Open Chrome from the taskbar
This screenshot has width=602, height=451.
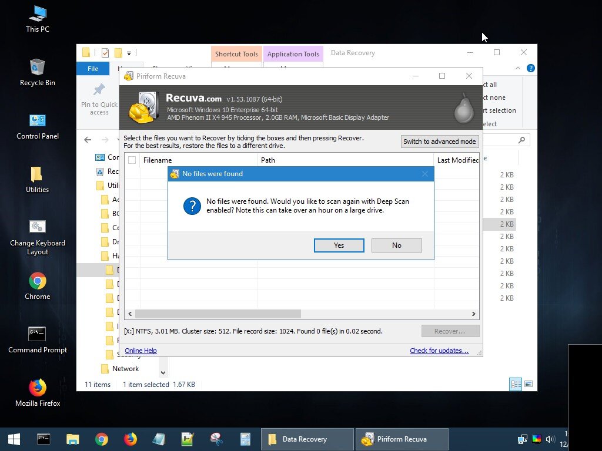pos(101,439)
